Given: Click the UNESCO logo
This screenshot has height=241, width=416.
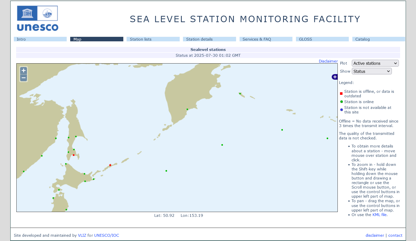Looking at the screenshot, I should [37, 18].
